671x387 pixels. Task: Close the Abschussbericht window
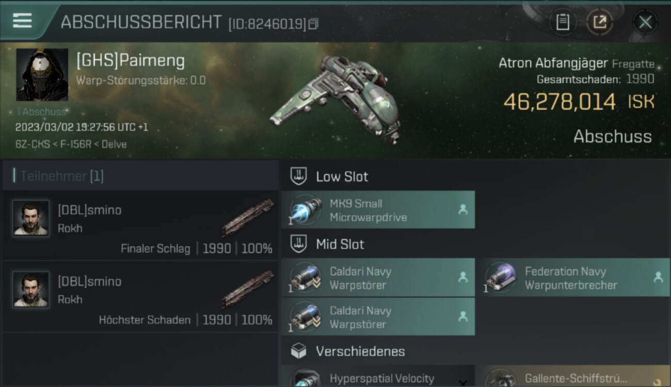pyautogui.click(x=645, y=22)
